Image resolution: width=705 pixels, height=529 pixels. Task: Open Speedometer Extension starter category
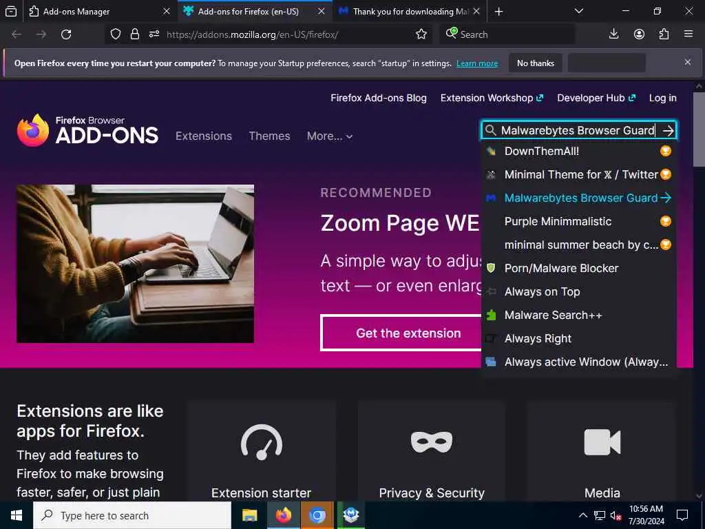(262, 451)
